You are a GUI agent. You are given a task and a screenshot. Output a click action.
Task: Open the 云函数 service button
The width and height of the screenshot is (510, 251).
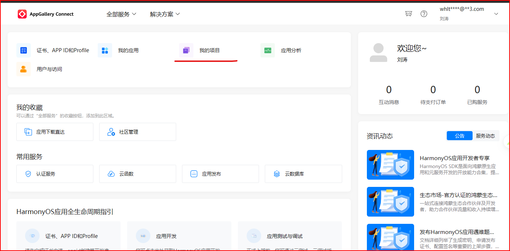138,174
